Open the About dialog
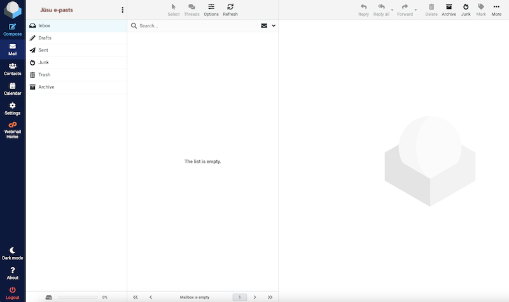 click(x=12, y=273)
